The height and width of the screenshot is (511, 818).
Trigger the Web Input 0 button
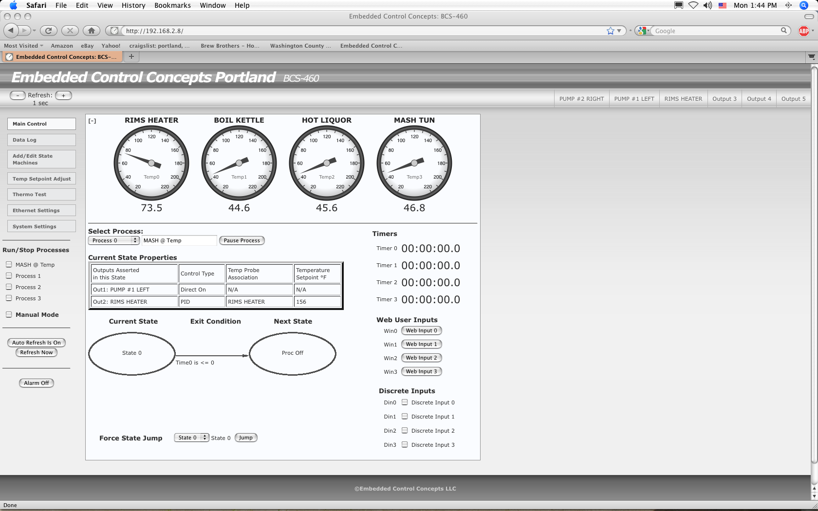tap(422, 330)
